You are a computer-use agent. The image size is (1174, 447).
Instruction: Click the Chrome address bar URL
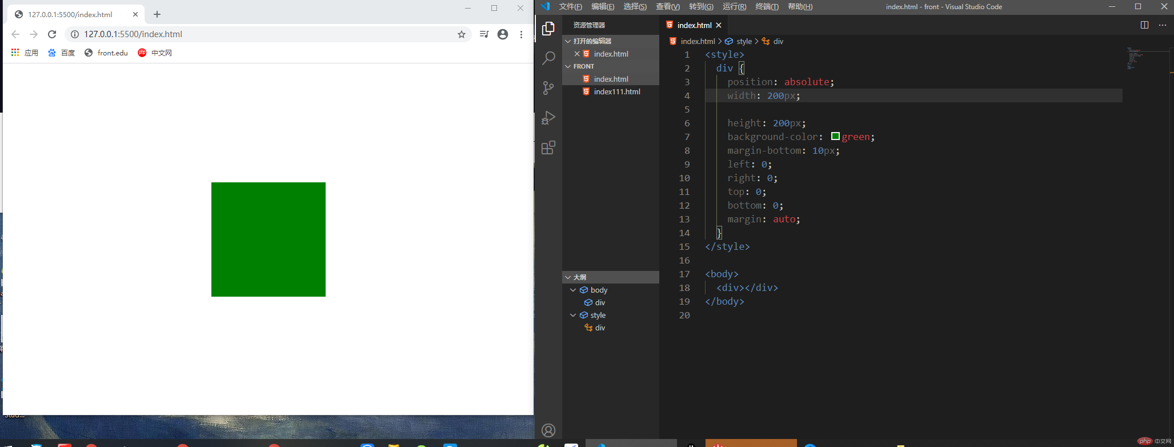(133, 34)
